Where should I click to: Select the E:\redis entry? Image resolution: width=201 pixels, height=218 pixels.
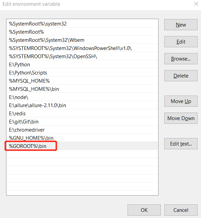click(82, 114)
